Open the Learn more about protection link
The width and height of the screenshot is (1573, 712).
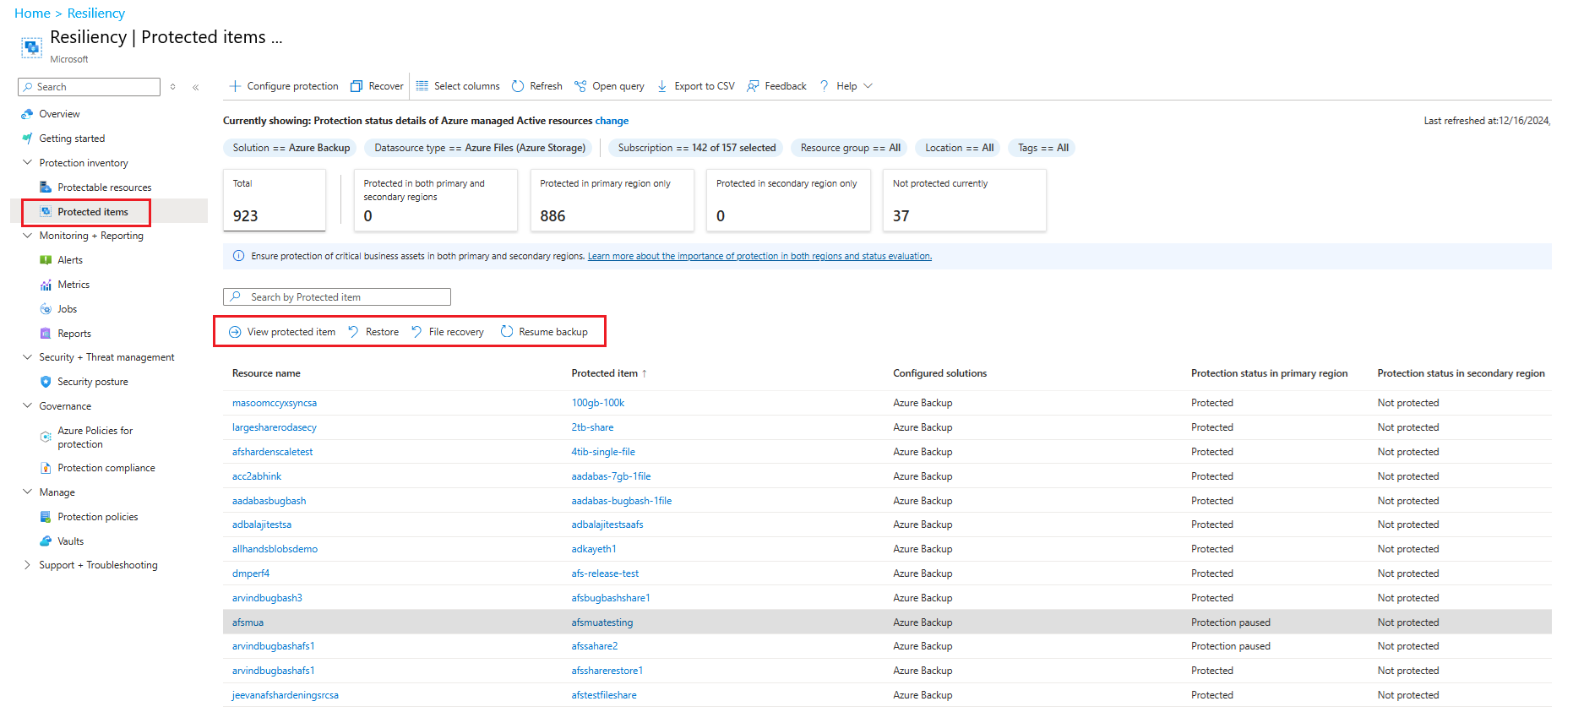tap(759, 256)
